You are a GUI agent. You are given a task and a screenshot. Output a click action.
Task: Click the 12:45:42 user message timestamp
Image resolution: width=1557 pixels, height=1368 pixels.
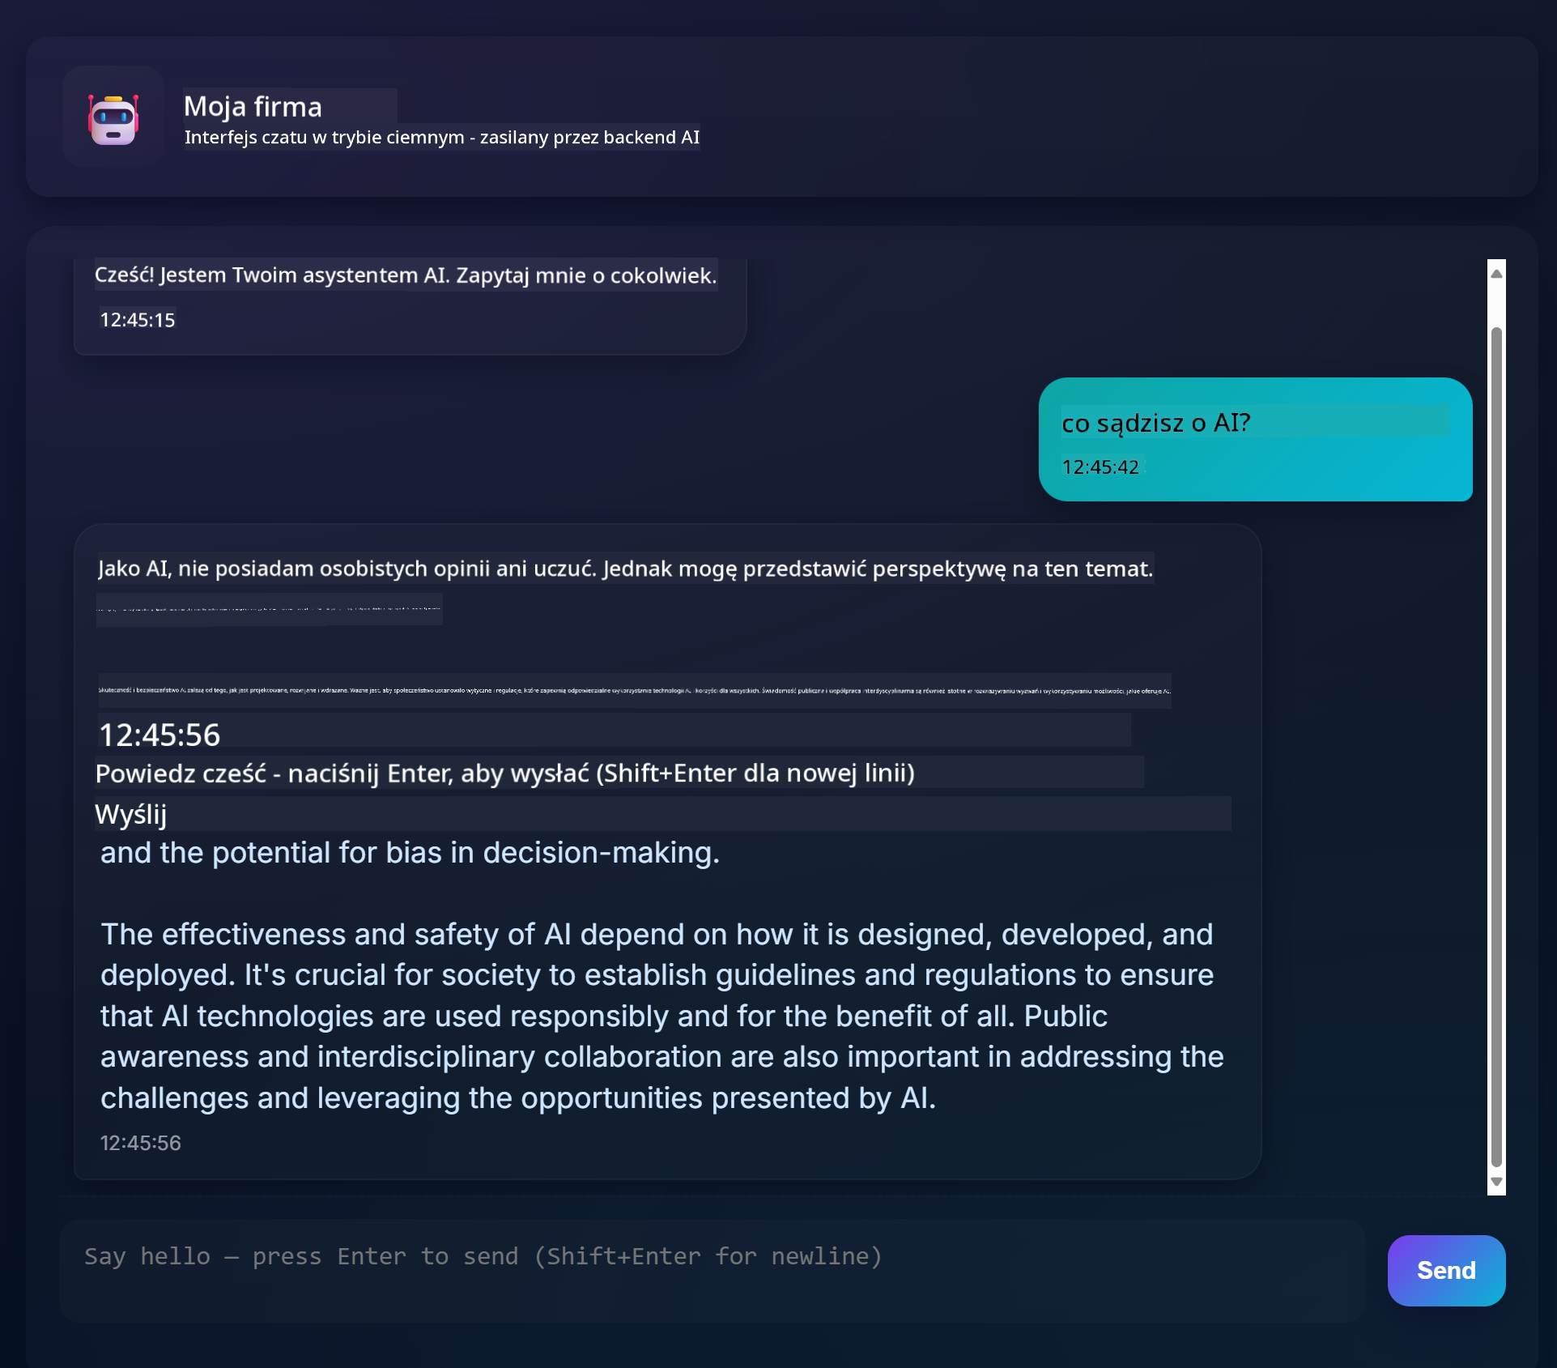(1100, 467)
